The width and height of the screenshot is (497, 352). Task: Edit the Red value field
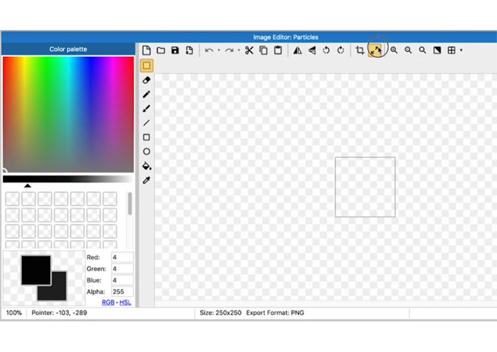pyautogui.click(x=122, y=257)
